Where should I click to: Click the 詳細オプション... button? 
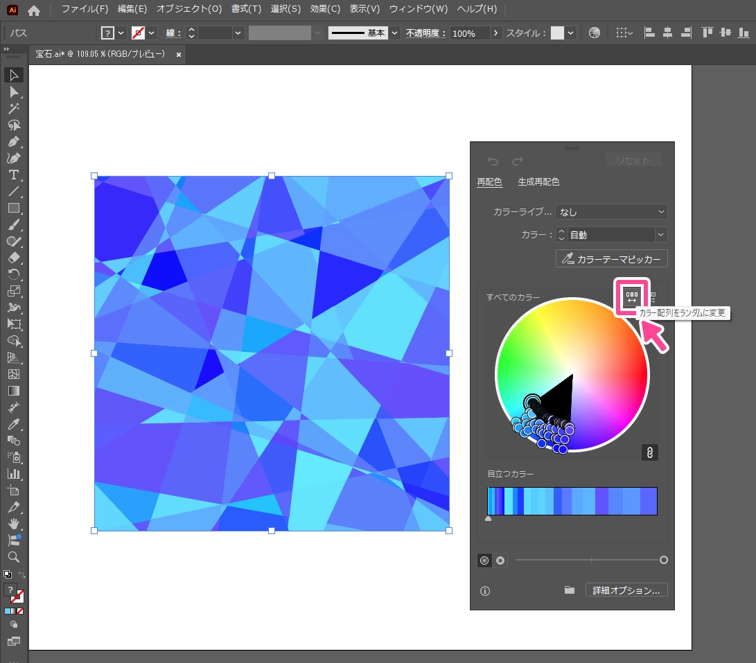tap(626, 590)
